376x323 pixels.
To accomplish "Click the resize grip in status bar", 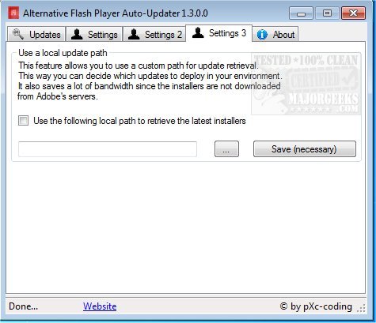I will click(x=361, y=308).
